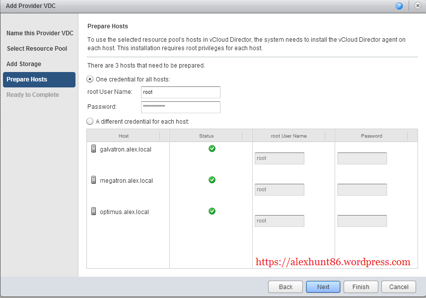This screenshot has width=426, height=298.
Task: Click the megatron.alex.local host icon
Action: point(93,180)
